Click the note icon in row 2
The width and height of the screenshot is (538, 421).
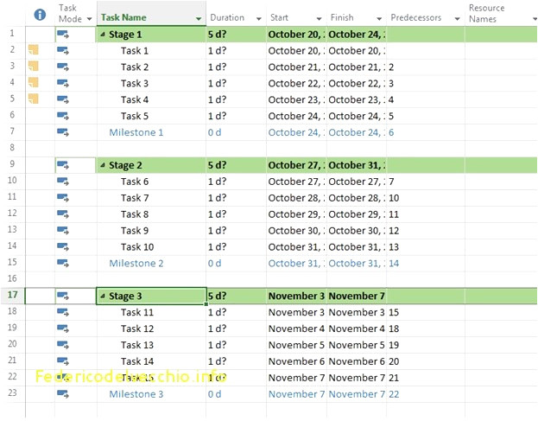33,50
